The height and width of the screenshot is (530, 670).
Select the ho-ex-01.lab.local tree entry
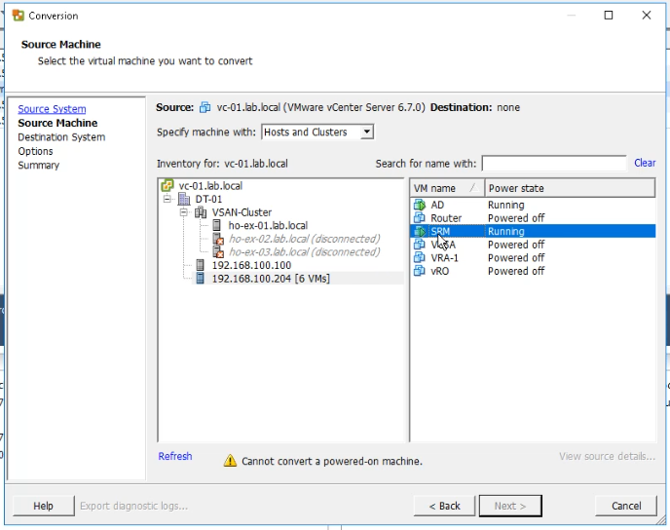(268, 225)
